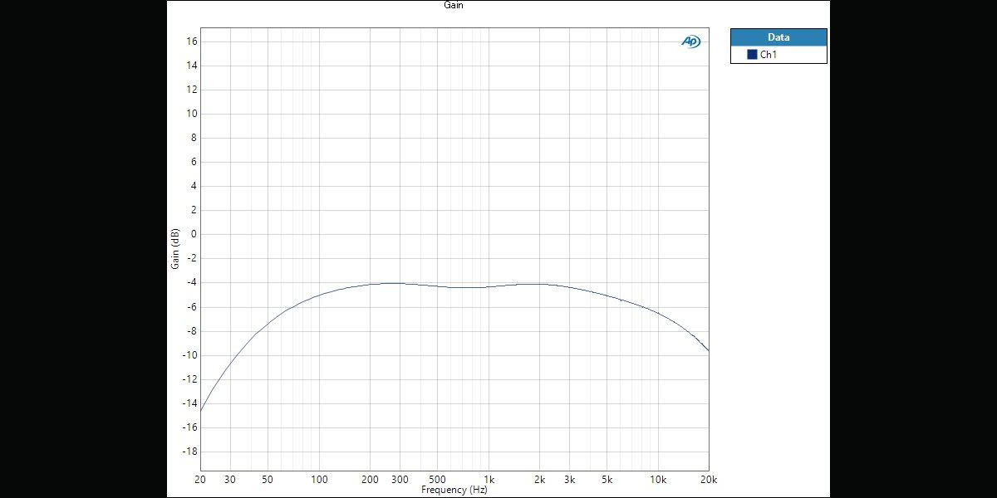Click the -18 tick on gain axis

(x=189, y=452)
